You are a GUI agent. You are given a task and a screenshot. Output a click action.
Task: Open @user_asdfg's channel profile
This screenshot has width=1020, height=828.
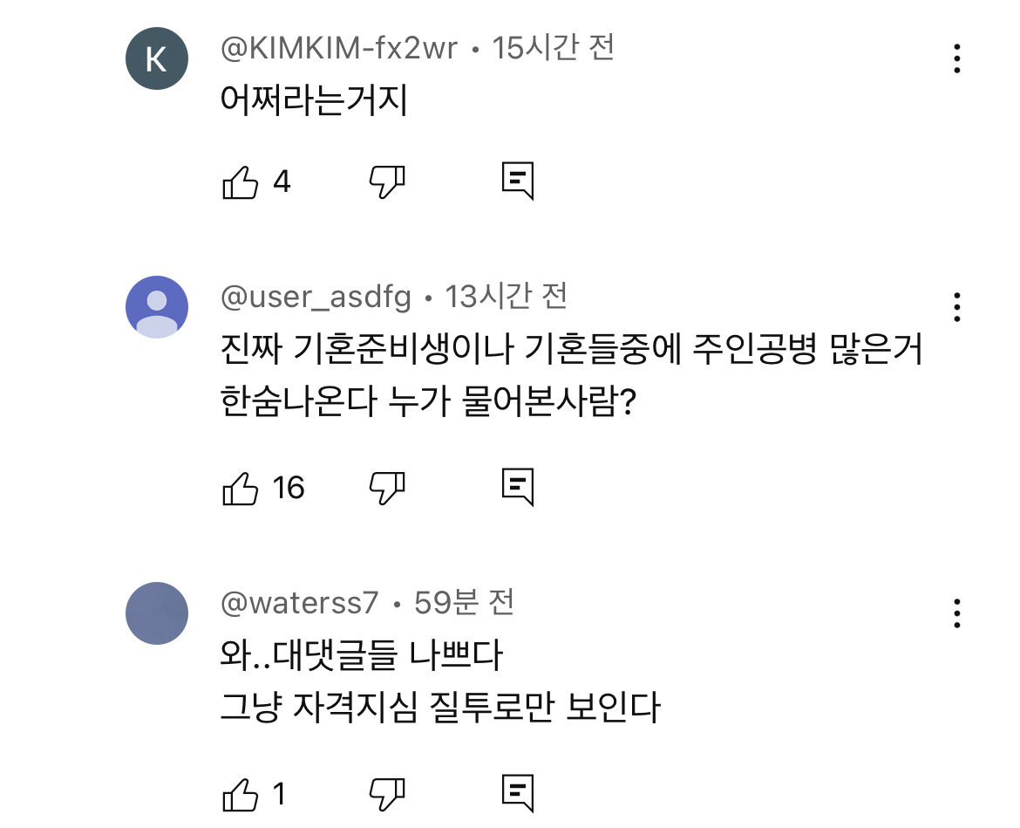pos(315,297)
